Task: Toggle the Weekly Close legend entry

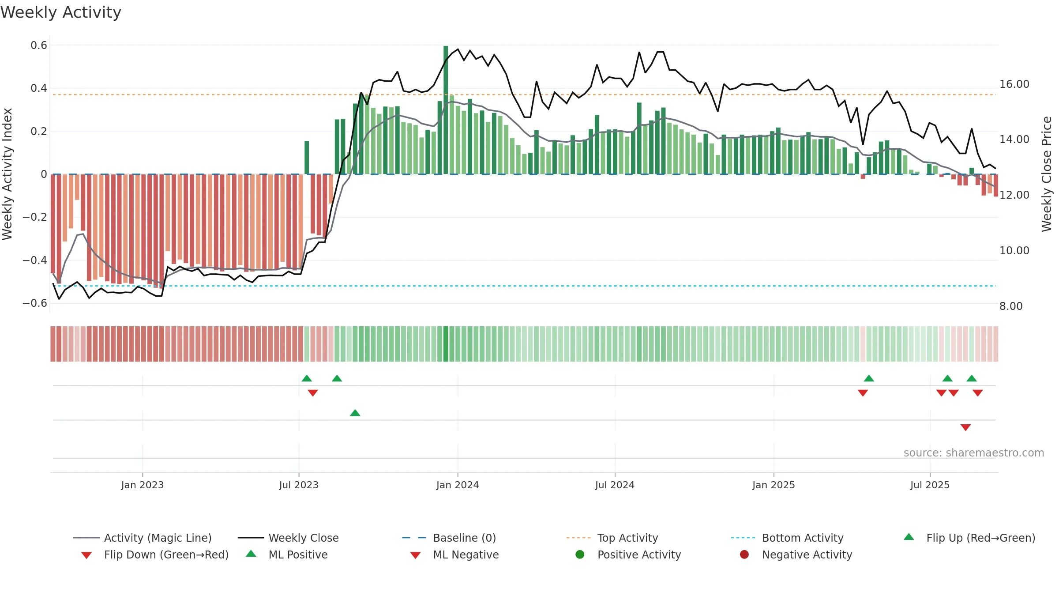Action: (288, 538)
